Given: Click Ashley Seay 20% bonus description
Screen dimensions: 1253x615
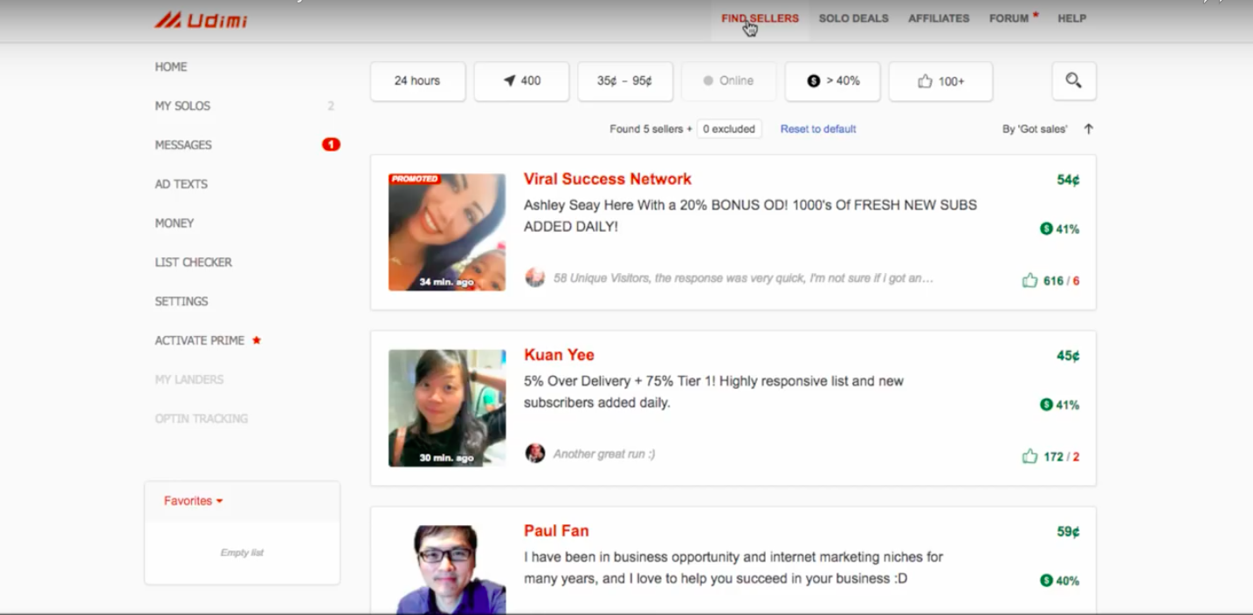Looking at the screenshot, I should [x=750, y=215].
